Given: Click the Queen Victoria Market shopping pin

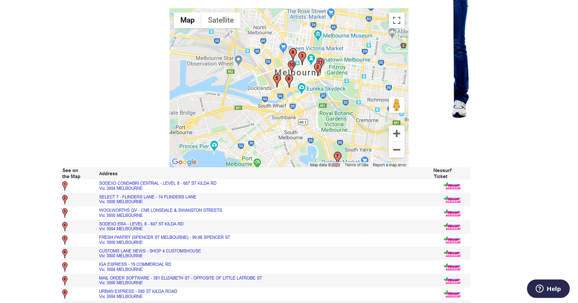Looking at the screenshot, I should pyautogui.click(x=282, y=48).
